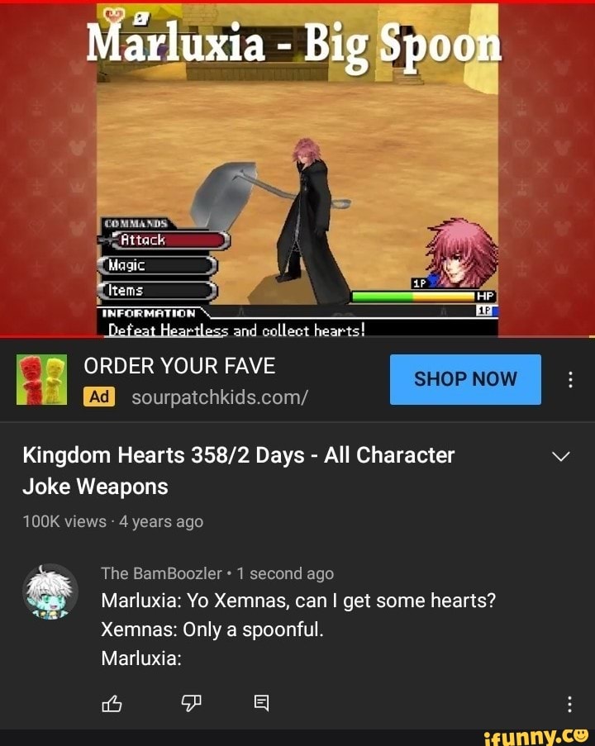Dislike The BamBoozler's comment
Image resolution: width=595 pixels, height=746 pixels.
click(x=192, y=703)
